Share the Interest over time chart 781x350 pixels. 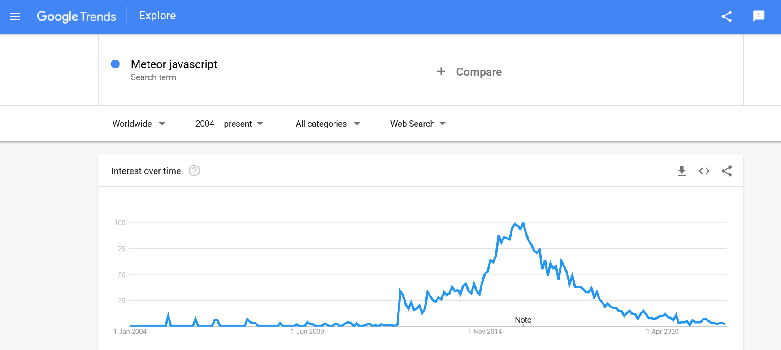[726, 171]
